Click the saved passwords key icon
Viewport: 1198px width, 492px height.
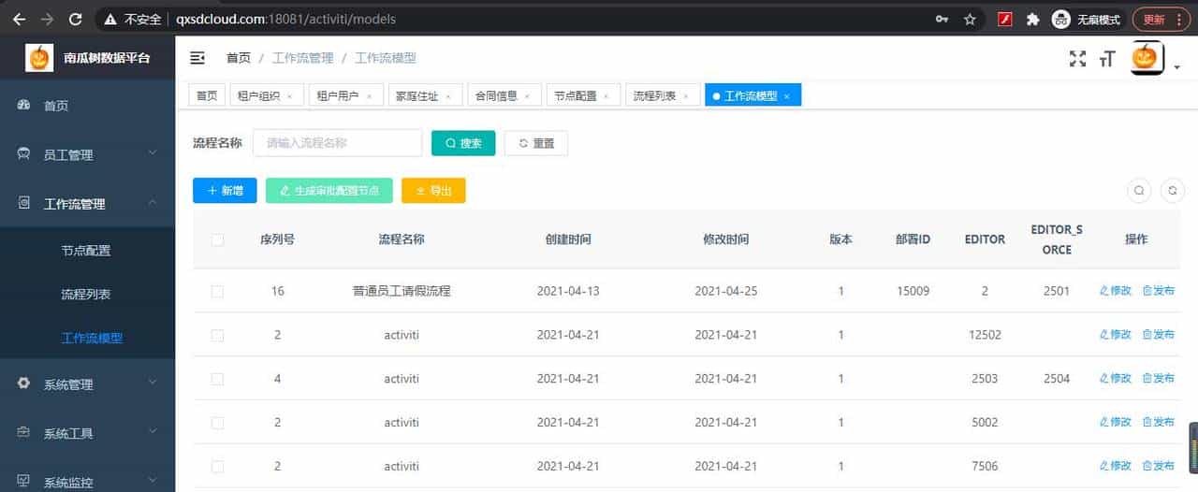coord(942,19)
